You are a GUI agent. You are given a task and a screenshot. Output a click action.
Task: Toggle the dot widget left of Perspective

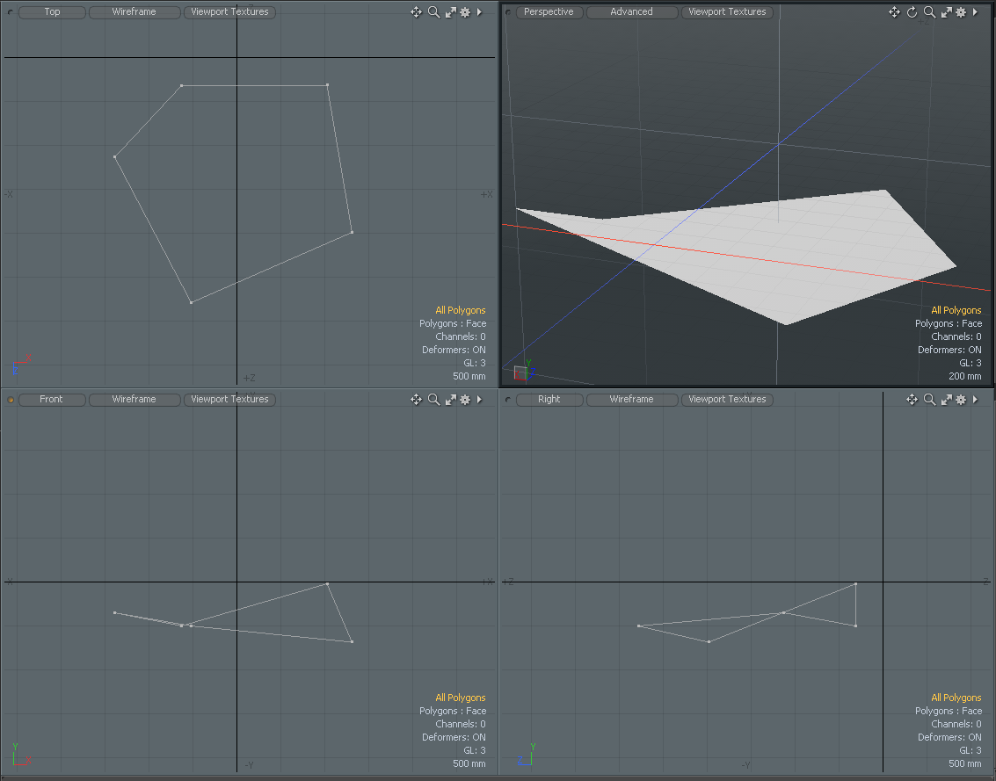tap(508, 12)
